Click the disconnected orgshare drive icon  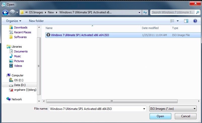coord(11,90)
